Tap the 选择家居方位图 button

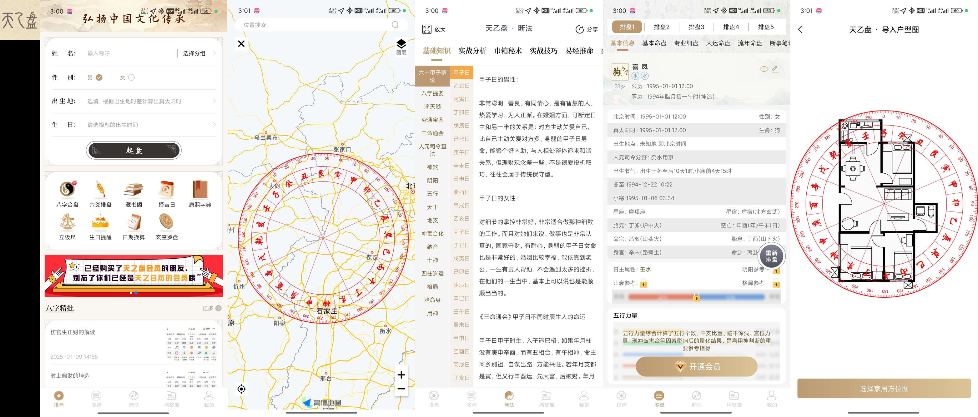click(884, 389)
